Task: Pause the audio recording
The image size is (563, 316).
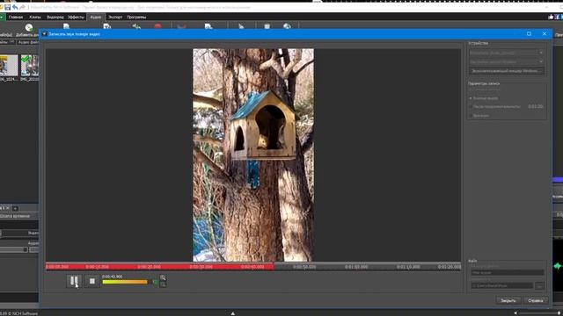Action: pos(74,281)
